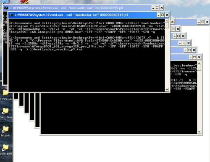Click the red icon at top of desktop
The height and width of the screenshot is (162, 210).
click(x=24, y=2)
